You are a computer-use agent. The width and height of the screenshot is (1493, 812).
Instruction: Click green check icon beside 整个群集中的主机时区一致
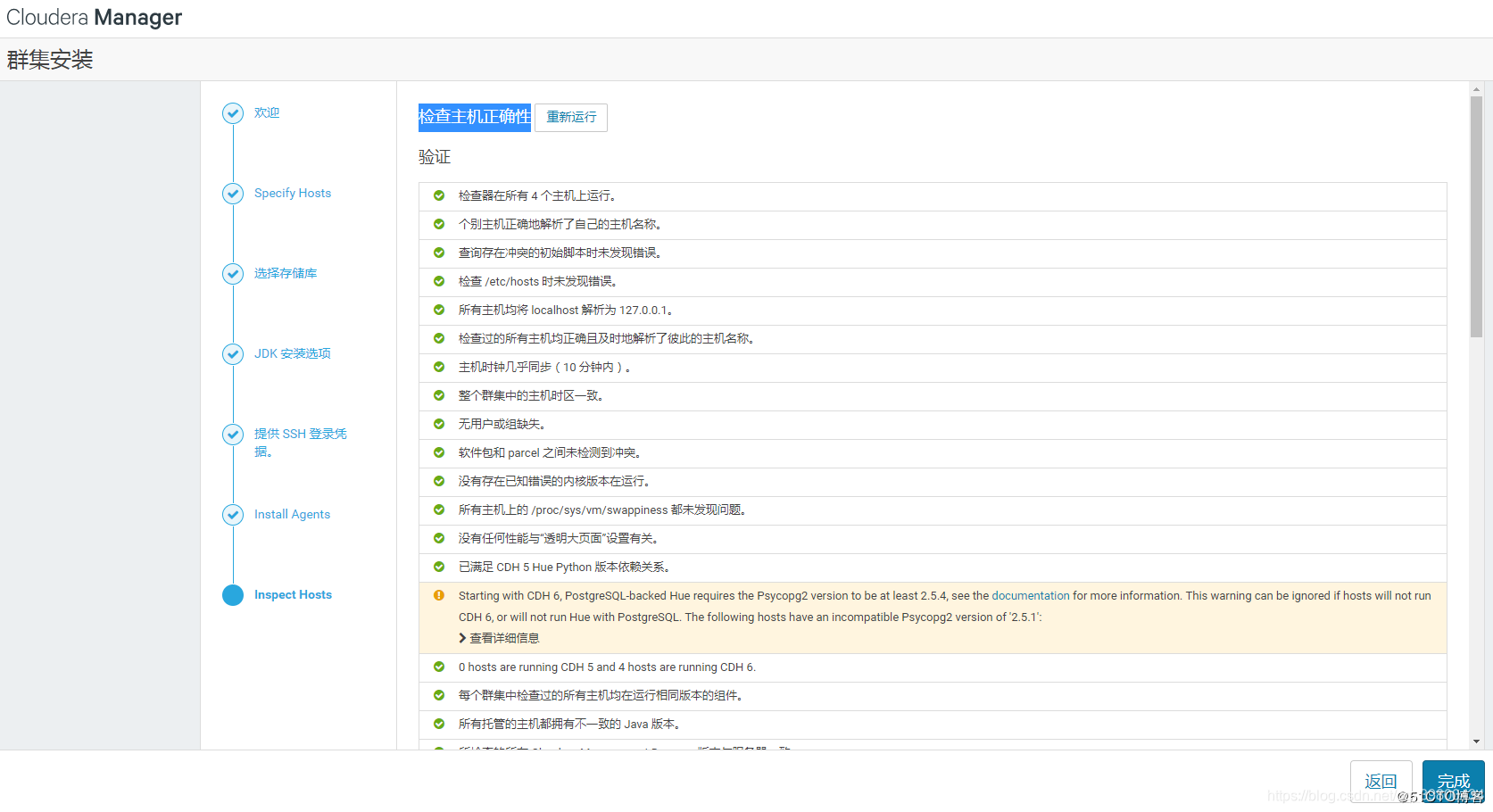pyautogui.click(x=439, y=395)
